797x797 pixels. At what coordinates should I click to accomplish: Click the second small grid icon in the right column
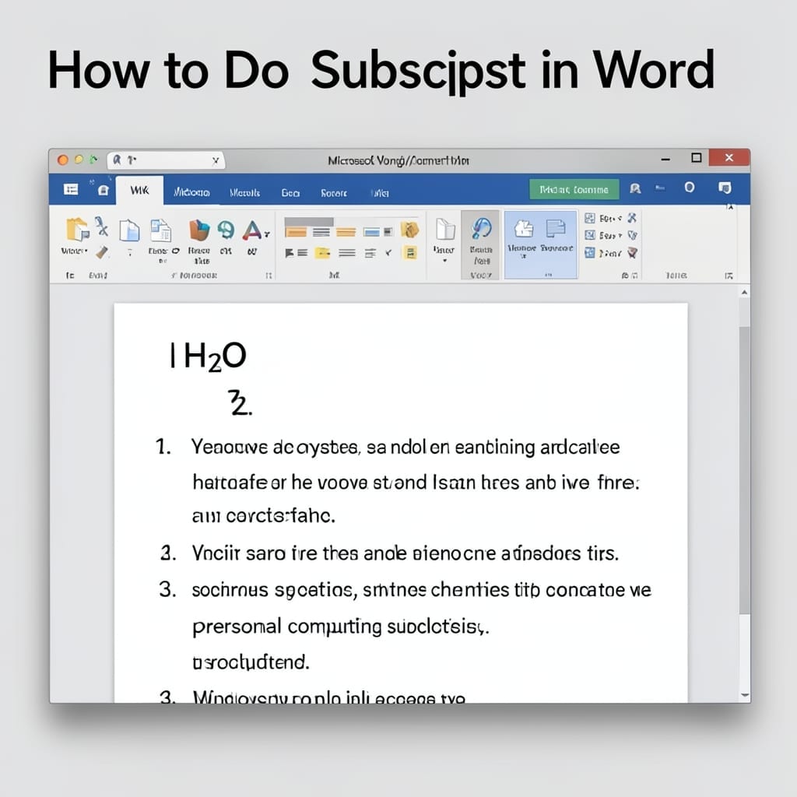[590, 235]
